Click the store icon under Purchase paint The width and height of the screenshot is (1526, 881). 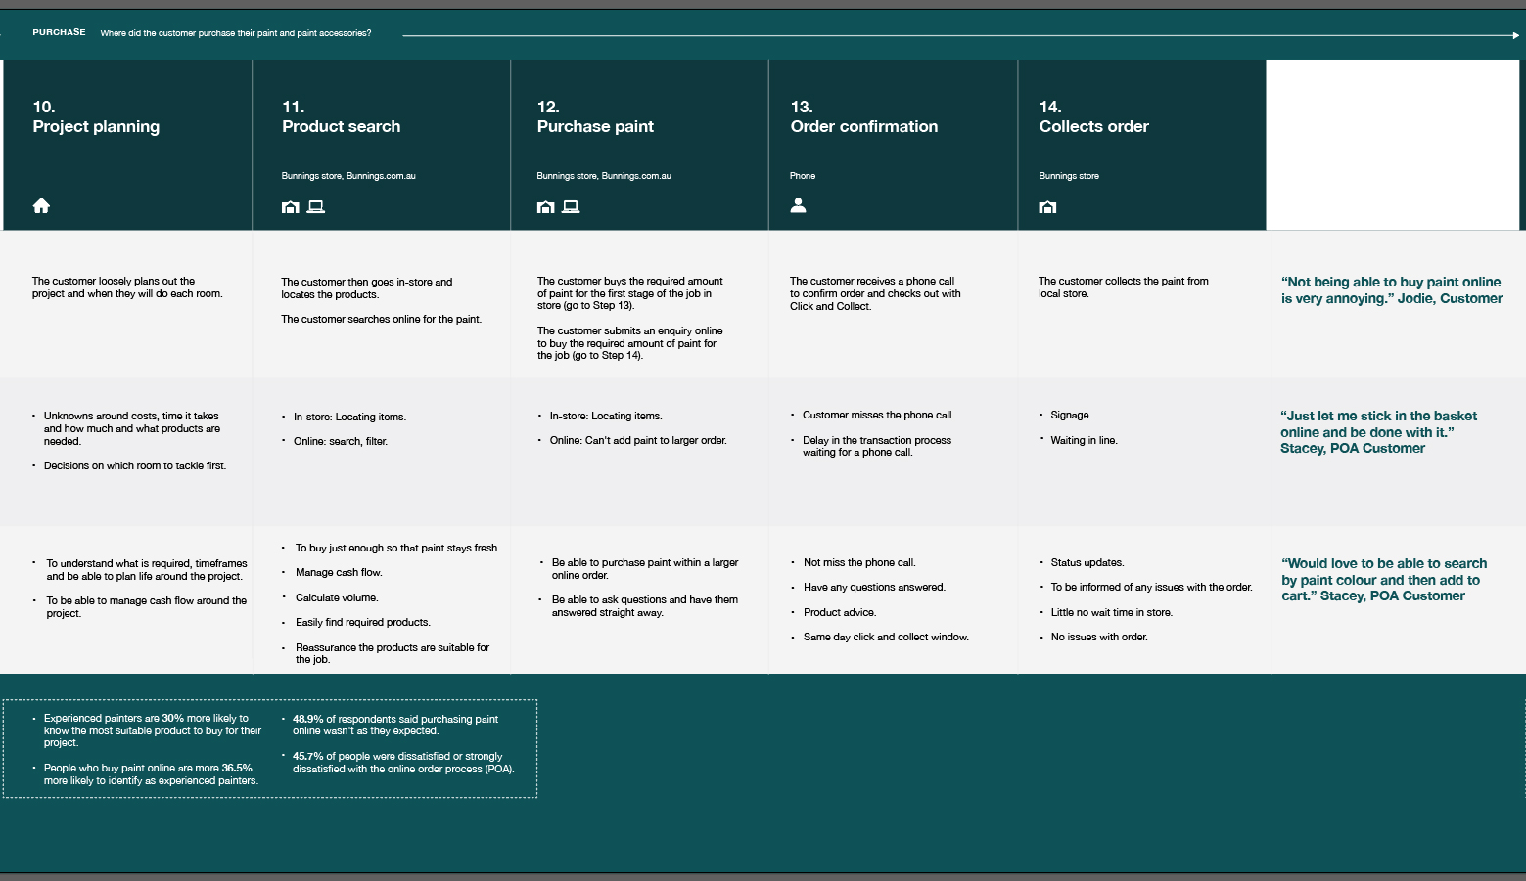(546, 206)
